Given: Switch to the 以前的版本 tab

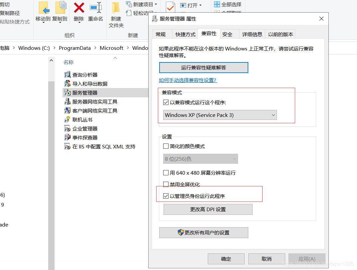Looking at the screenshot, I should [281, 34].
